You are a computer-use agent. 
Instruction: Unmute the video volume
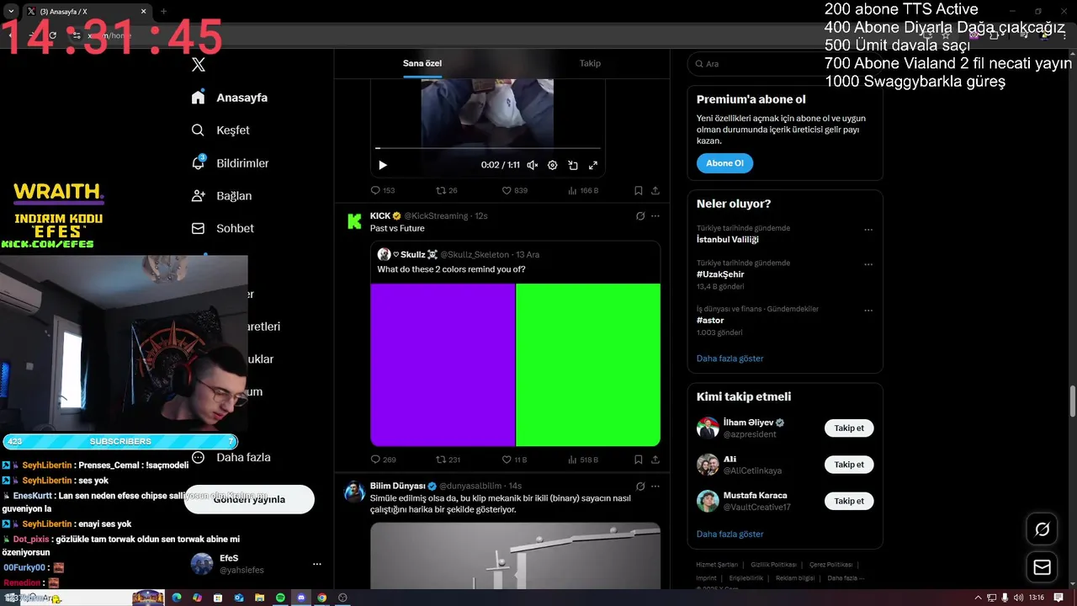533,166
